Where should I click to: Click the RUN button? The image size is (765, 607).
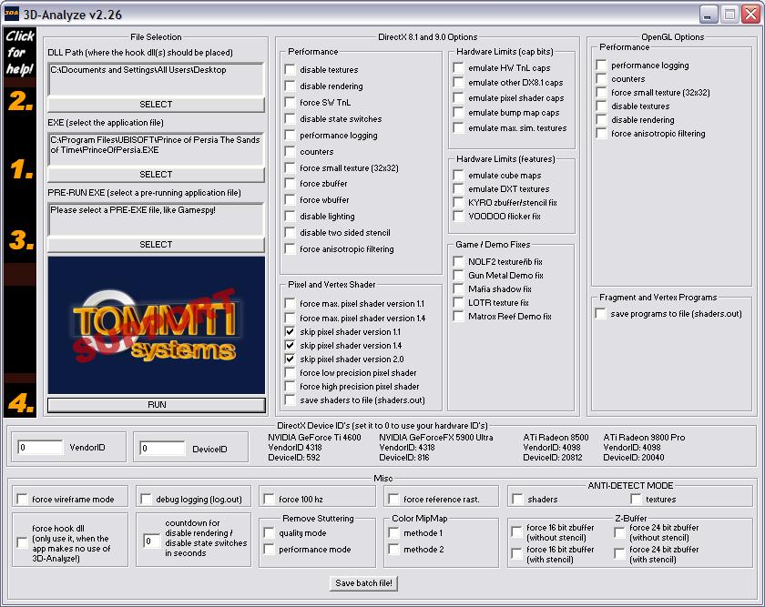(x=157, y=405)
